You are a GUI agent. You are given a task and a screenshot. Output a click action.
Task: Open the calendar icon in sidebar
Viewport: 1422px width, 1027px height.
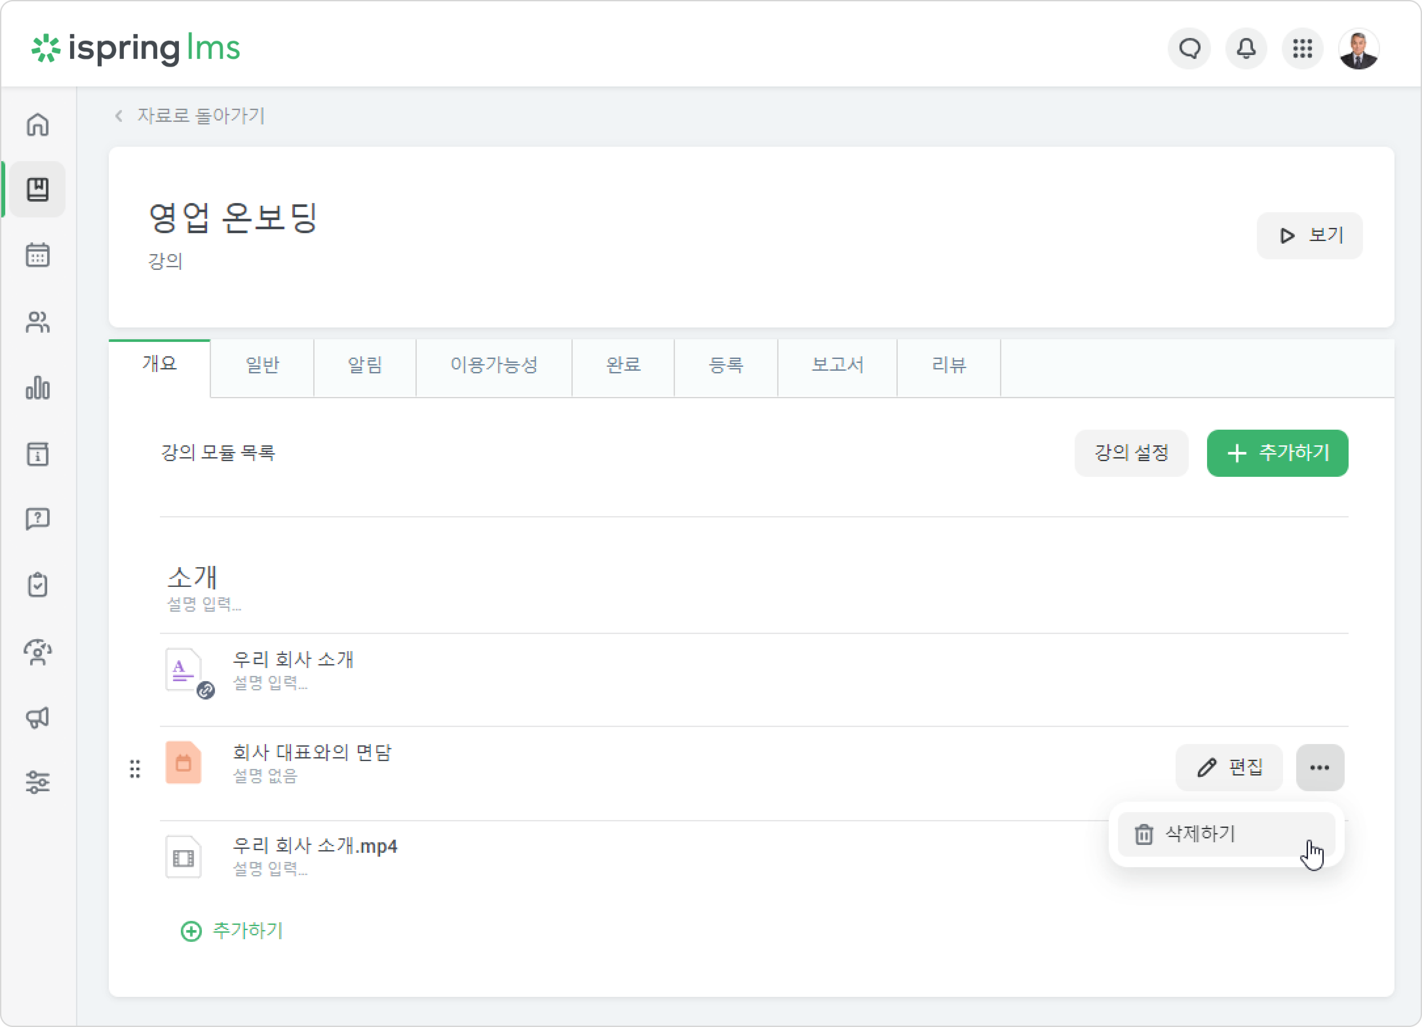coord(38,255)
